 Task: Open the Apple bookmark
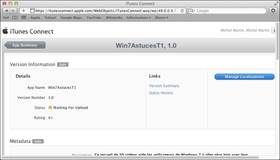[x=35, y=18]
